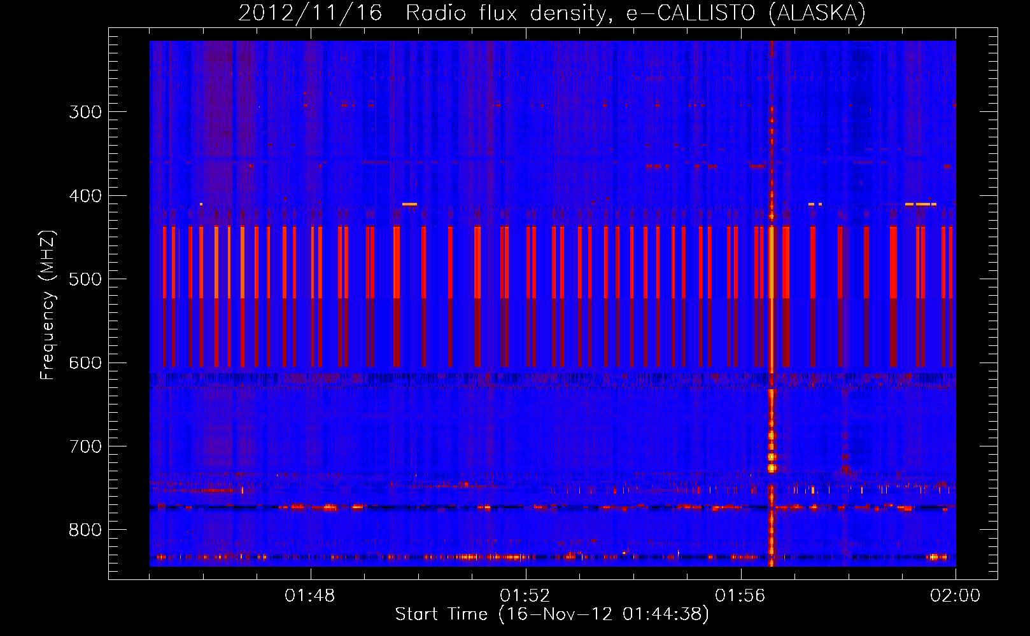Click the 800 frequency axis label
This screenshot has width=1030, height=636.
[85, 530]
